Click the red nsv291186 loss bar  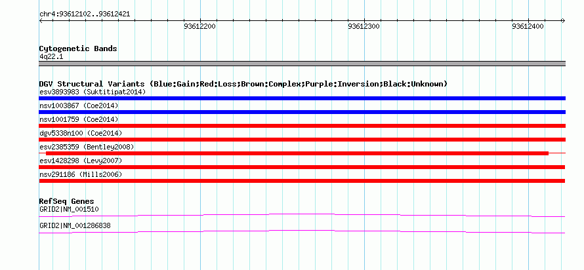[302, 181]
